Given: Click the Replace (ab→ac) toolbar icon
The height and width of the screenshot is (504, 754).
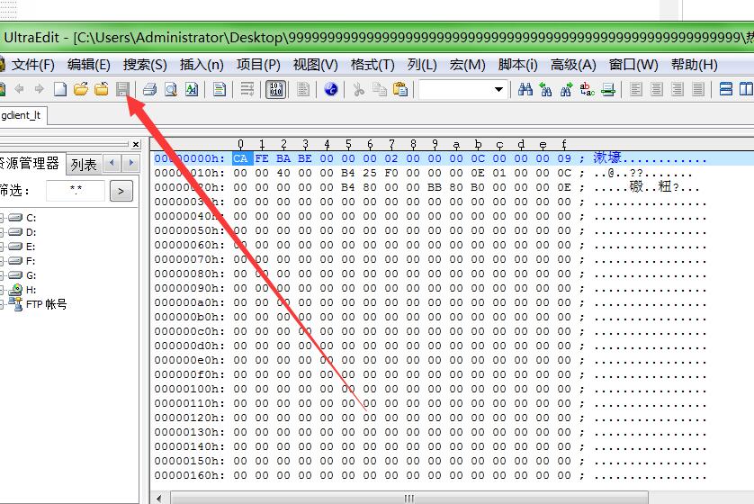Looking at the screenshot, I should pos(588,89).
